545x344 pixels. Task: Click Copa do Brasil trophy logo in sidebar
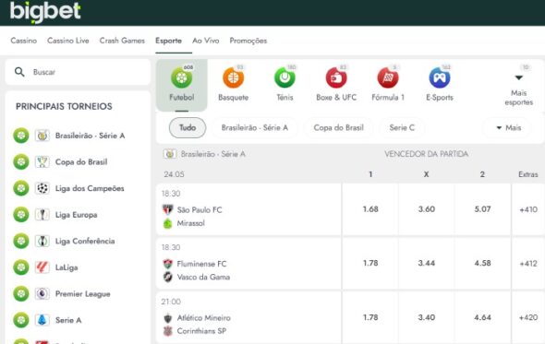coord(42,161)
